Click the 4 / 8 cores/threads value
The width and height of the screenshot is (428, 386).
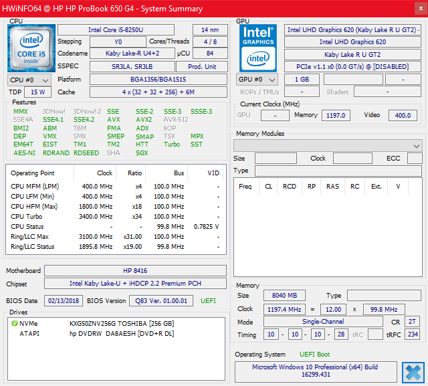click(210, 41)
